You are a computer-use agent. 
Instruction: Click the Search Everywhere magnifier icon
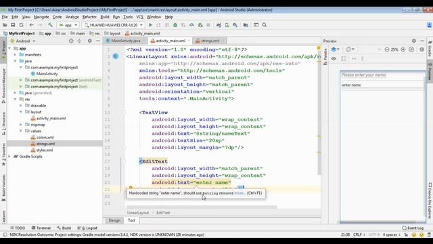pyautogui.click(x=265, y=25)
